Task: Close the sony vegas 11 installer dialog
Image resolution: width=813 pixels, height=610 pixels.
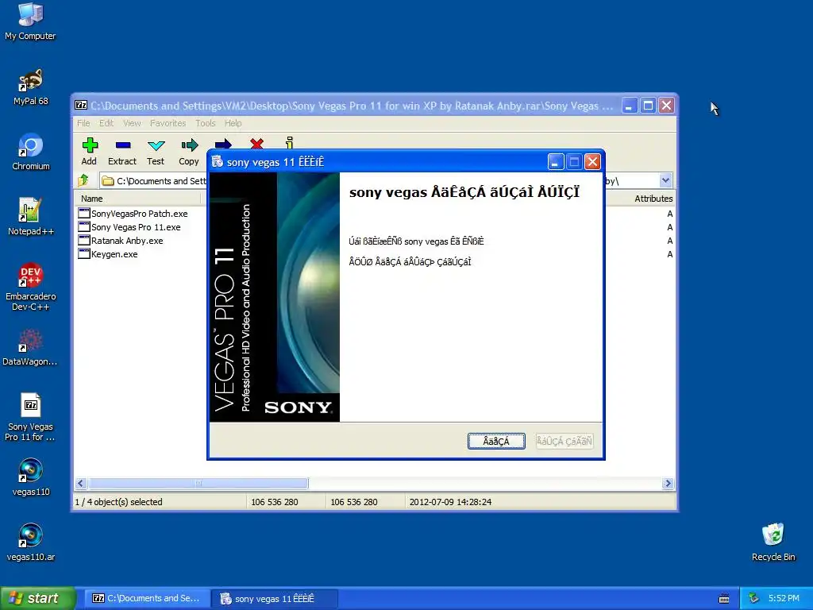Action: click(592, 162)
